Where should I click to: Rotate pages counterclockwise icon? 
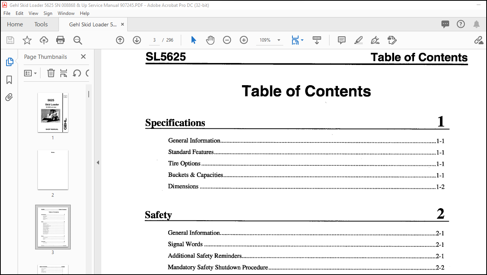pos(77,73)
